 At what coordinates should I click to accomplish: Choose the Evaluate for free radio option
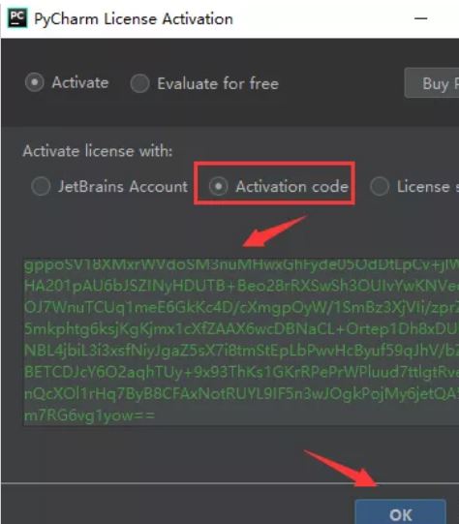tap(139, 83)
